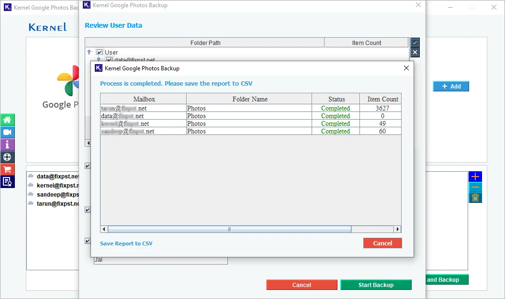Click Cancel beside Start Backup
Viewport: 505px width, 299px height.
coord(302,285)
